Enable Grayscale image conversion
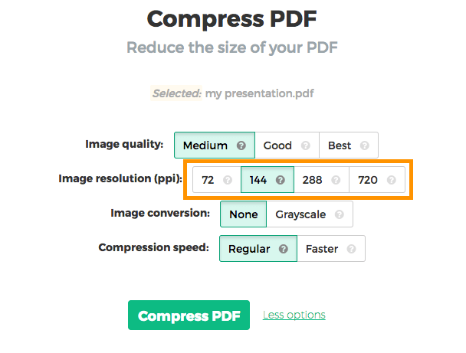 click(301, 215)
